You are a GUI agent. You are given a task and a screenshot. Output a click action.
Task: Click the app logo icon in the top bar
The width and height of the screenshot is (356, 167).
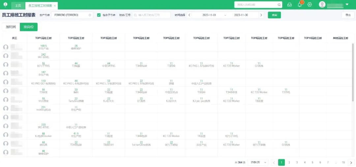coord(6,5)
